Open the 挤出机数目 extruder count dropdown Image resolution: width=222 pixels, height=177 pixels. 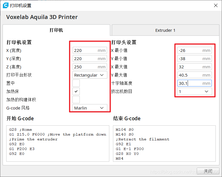pyautogui.click(x=194, y=91)
